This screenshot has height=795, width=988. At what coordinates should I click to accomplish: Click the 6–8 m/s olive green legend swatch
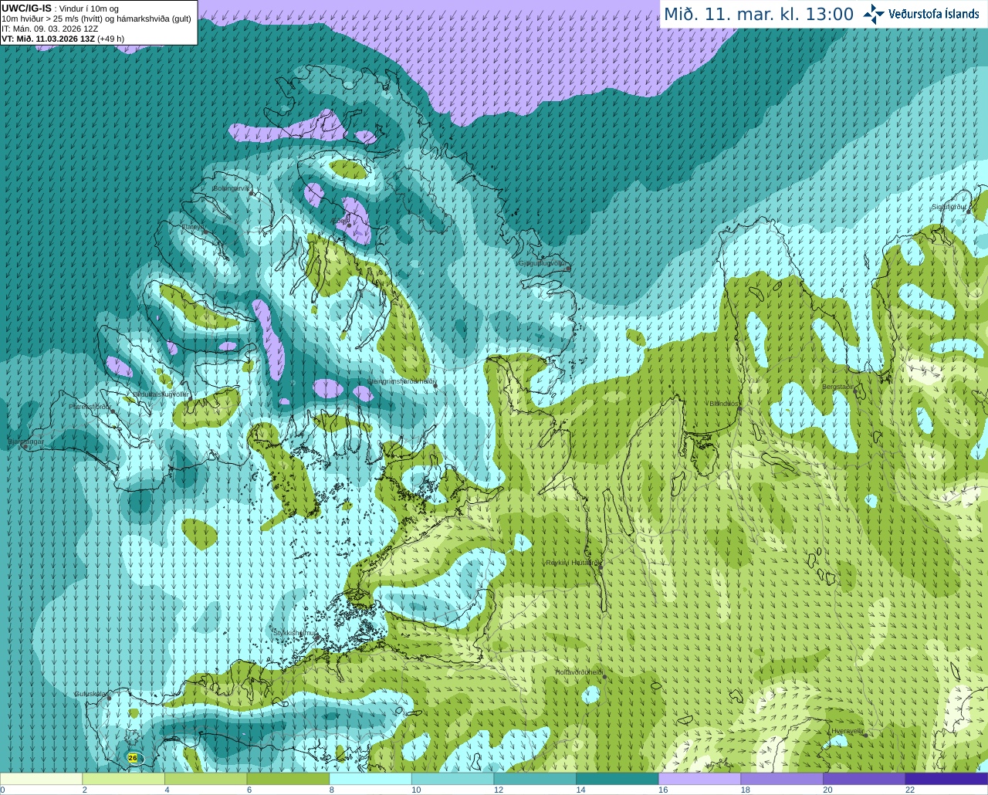(x=288, y=779)
